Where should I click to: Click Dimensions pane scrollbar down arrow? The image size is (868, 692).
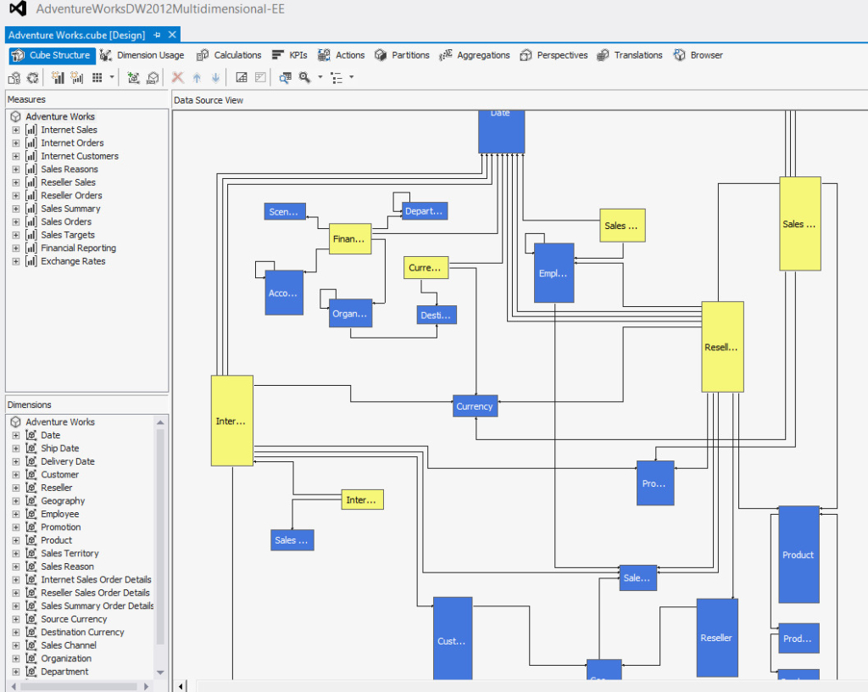pos(160,672)
